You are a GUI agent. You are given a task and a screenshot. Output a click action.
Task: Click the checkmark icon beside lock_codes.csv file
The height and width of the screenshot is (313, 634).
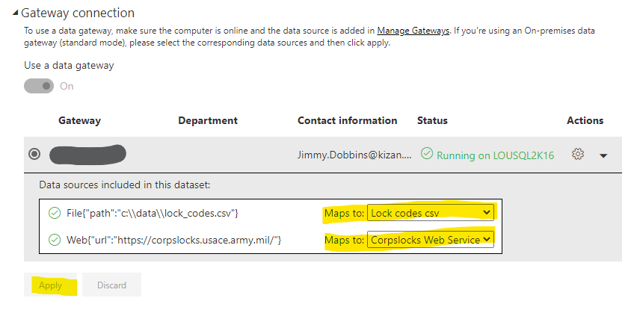click(54, 214)
